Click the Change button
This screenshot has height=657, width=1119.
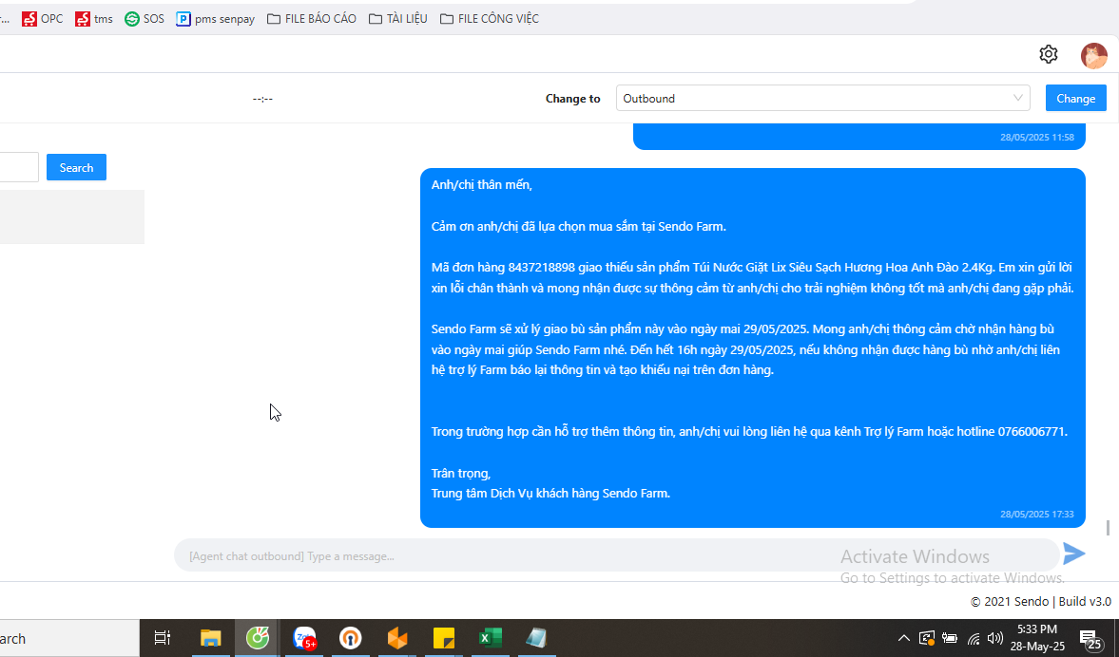[x=1075, y=99]
